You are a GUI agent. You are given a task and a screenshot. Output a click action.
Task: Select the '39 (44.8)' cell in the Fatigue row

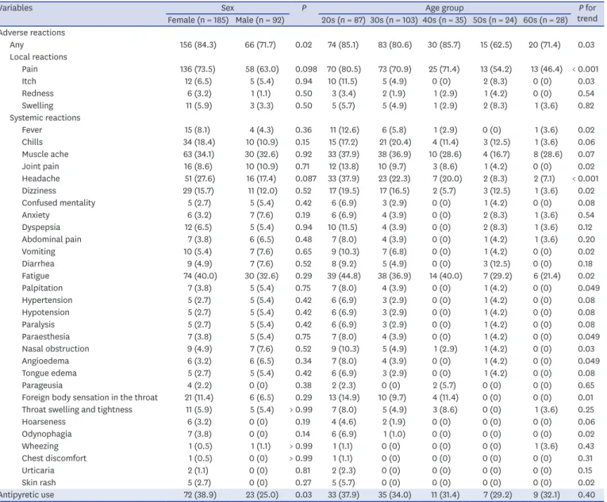[344, 276]
